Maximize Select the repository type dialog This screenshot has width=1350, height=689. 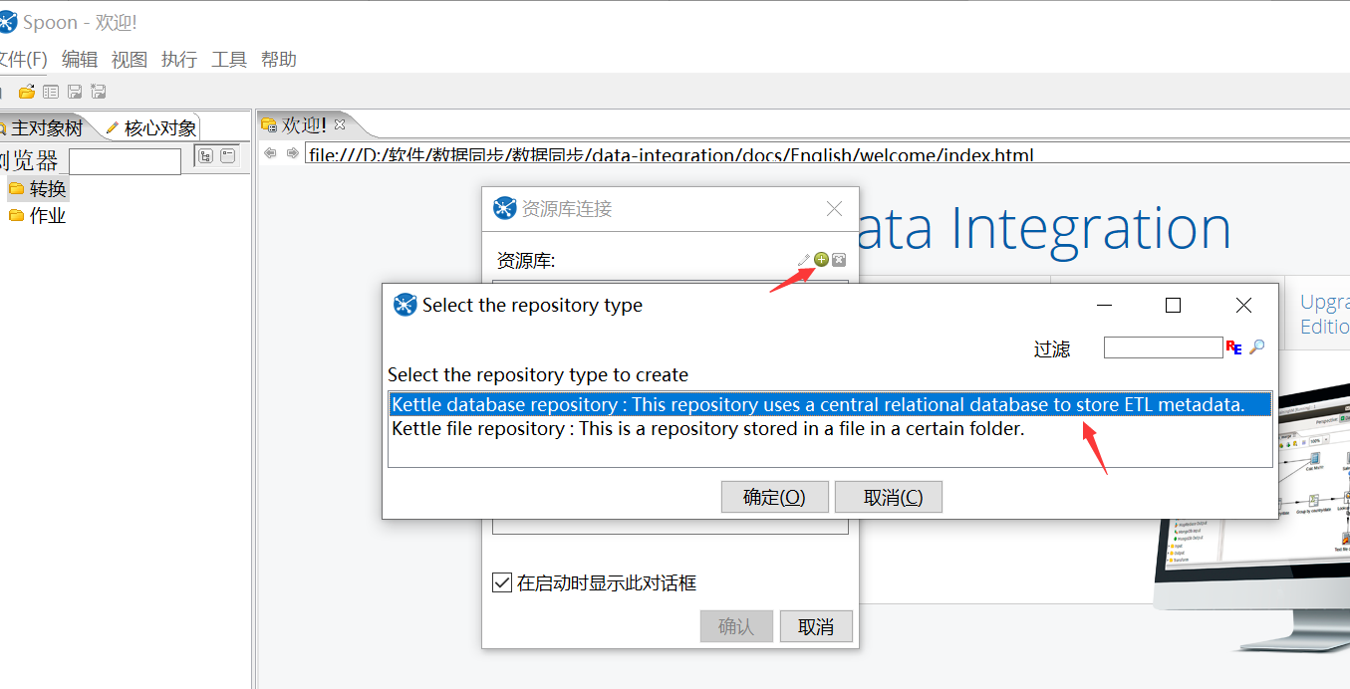point(1173,305)
